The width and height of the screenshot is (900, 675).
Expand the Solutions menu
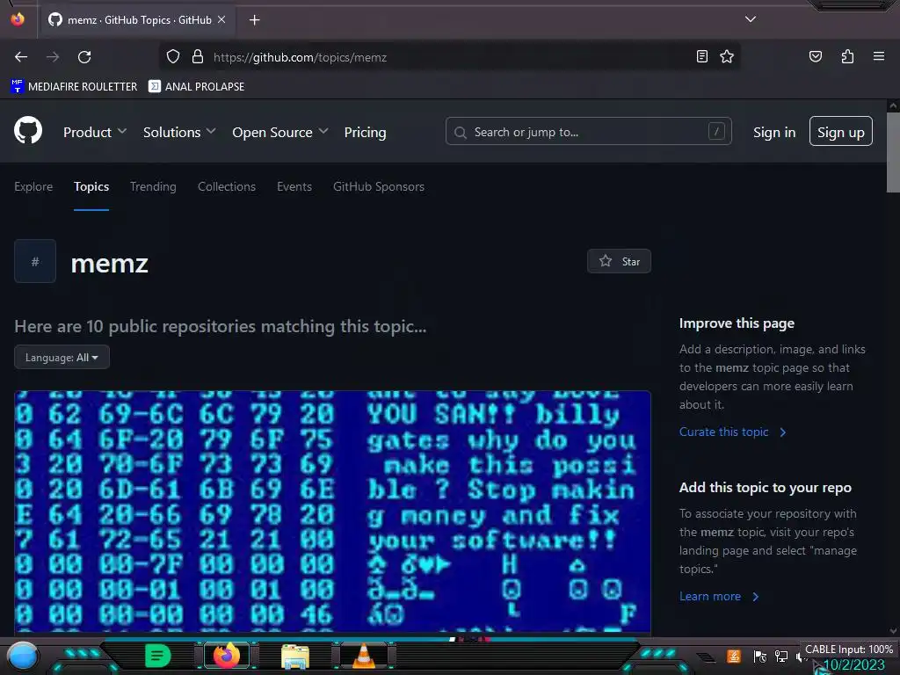[x=179, y=132]
